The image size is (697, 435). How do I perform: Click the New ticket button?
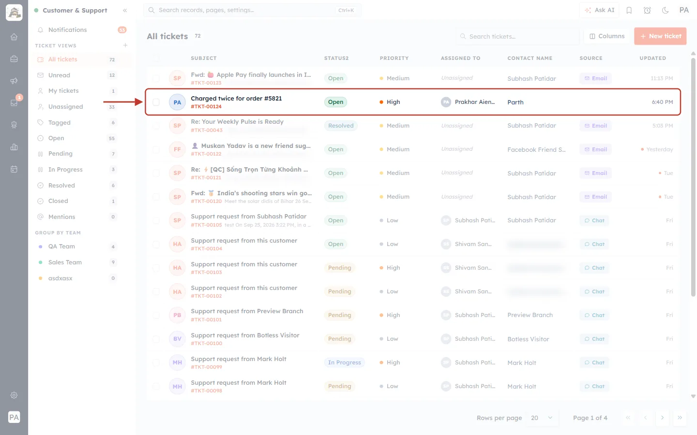pyautogui.click(x=660, y=36)
